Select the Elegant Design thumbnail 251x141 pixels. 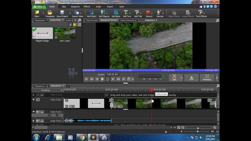[x=43, y=33]
